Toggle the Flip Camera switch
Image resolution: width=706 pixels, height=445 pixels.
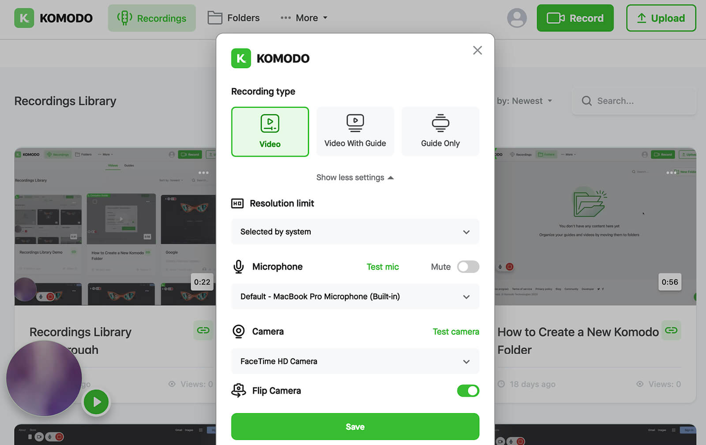[468, 391]
